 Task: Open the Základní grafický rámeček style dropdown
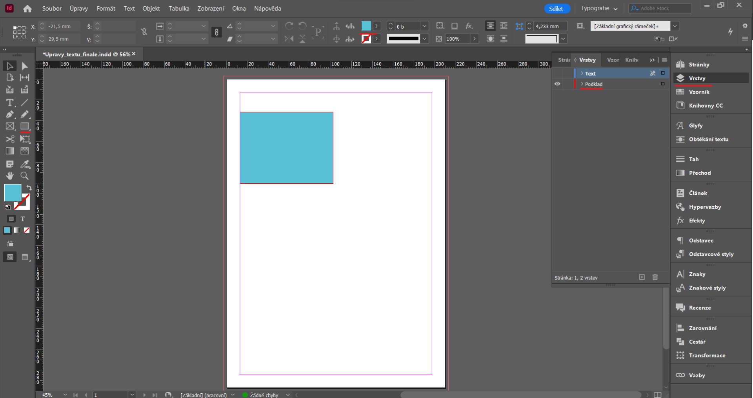pyautogui.click(x=675, y=26)
